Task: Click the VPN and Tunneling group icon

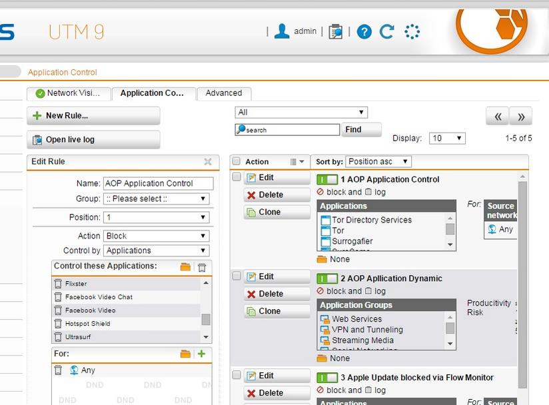Action: 325,330
